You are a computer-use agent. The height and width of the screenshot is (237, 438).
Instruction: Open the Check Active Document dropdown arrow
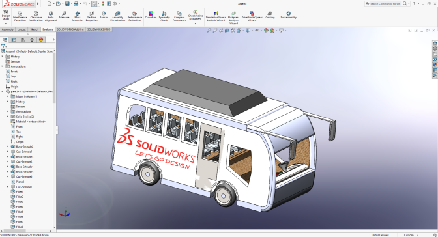tap(196, 24)
